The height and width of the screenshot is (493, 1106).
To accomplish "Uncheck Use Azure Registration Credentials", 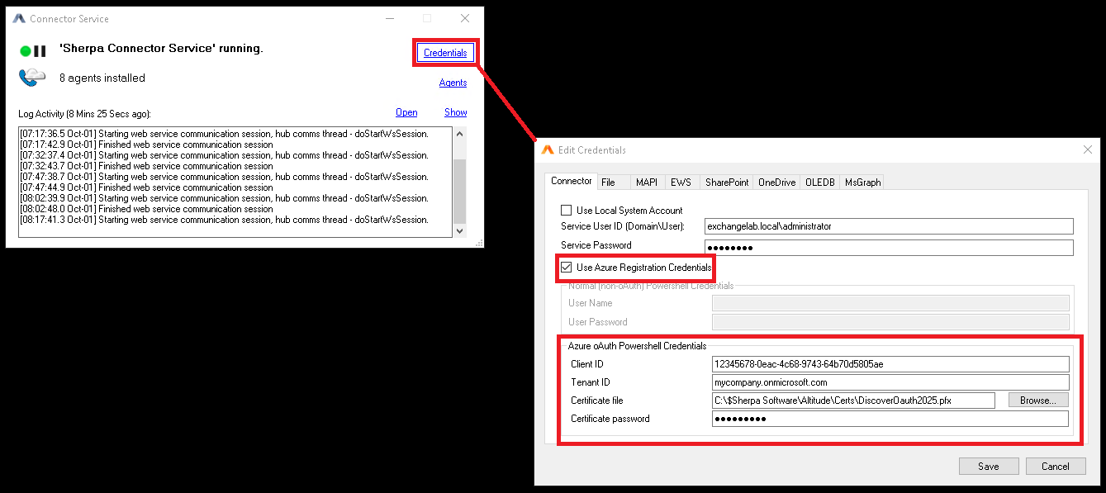I will pyautogui.click(x=567, y=268).
